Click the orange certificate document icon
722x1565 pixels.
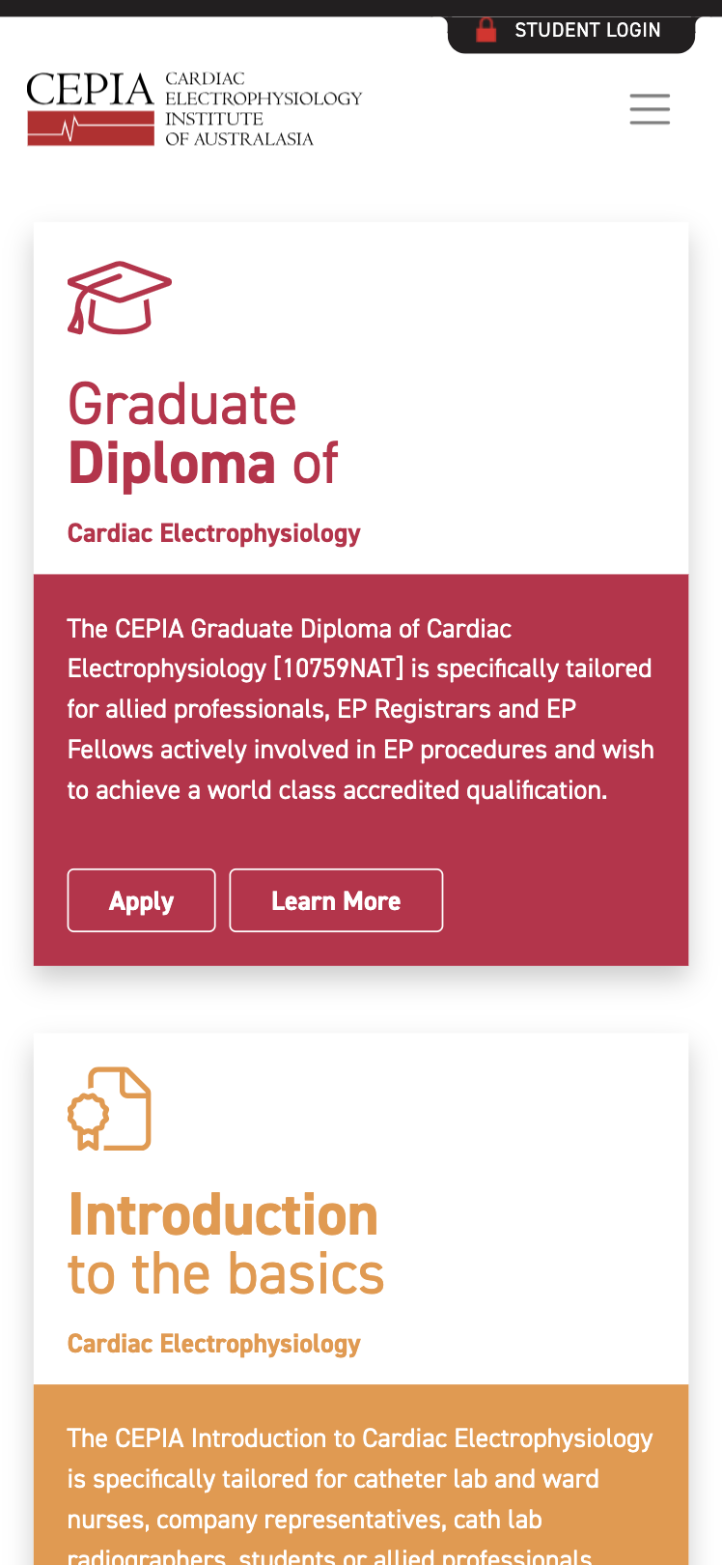coord(110,1108)
